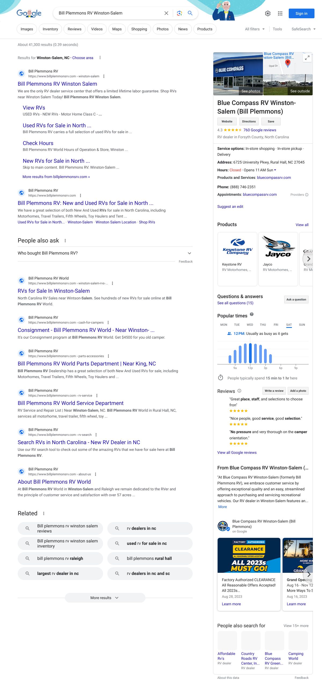
Task: Select the Reviews filter chip
Action: pos(74,29)
